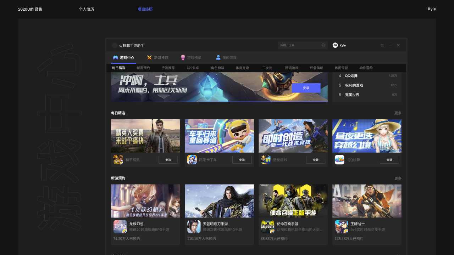Screen dimensions: 454x255
Task: Open the 即时创造 banner thumbnail
Action: [293, 136]
